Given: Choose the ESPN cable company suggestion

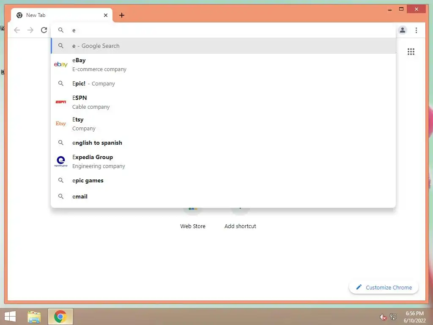Looking at the screenshot, I should [x=223, y=102].
